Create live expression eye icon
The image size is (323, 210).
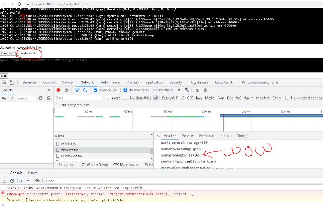click(37, 181)
